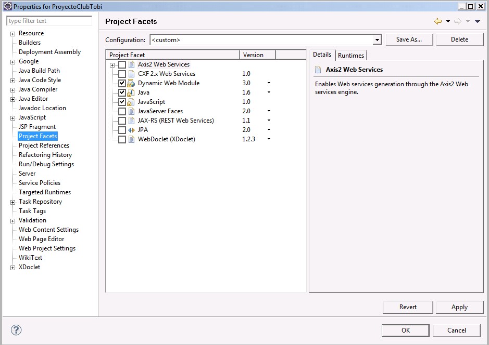Click the Apply button
This screenshot has height=345, width=489.
tap(460, 307)
